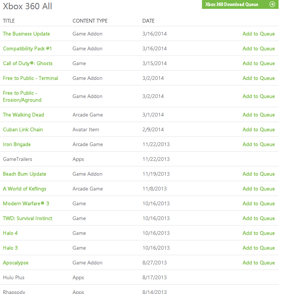Click the arrow icon on Download Queue button
Image resolution: width=283 pixels, height=294 pixels.
[x=272, y=4]
